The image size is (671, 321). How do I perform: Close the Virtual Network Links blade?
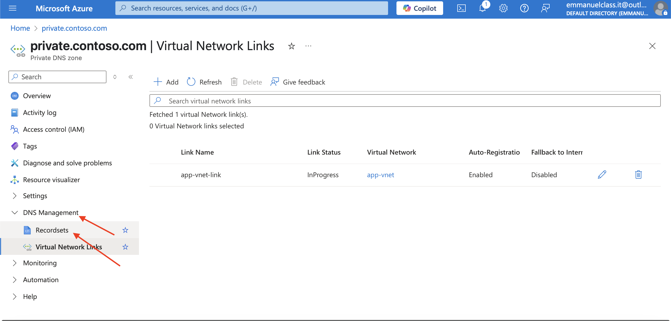652,46
